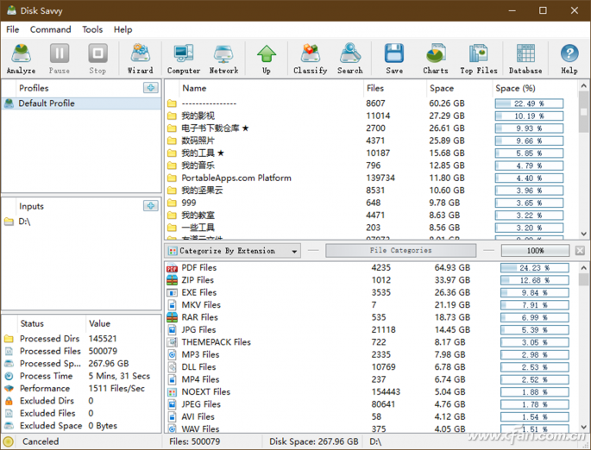Open the Network toolbar icon
Image resolution: width=591 pixels, height=450 pixels.
click(223, 59)
